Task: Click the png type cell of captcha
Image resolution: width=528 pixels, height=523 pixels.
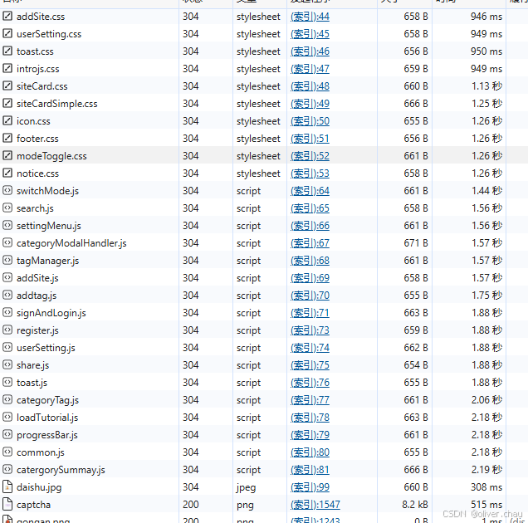Action: click(x=245, y=505)
